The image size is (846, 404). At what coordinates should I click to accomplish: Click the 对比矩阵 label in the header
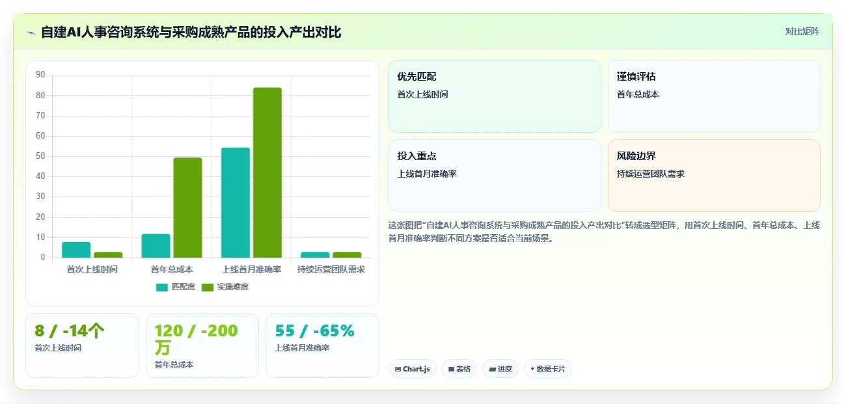point(802,31)
